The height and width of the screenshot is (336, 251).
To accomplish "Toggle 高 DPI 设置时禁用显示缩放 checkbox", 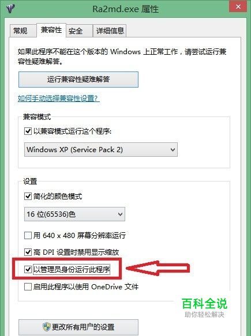I will click(x=28, y=252).
